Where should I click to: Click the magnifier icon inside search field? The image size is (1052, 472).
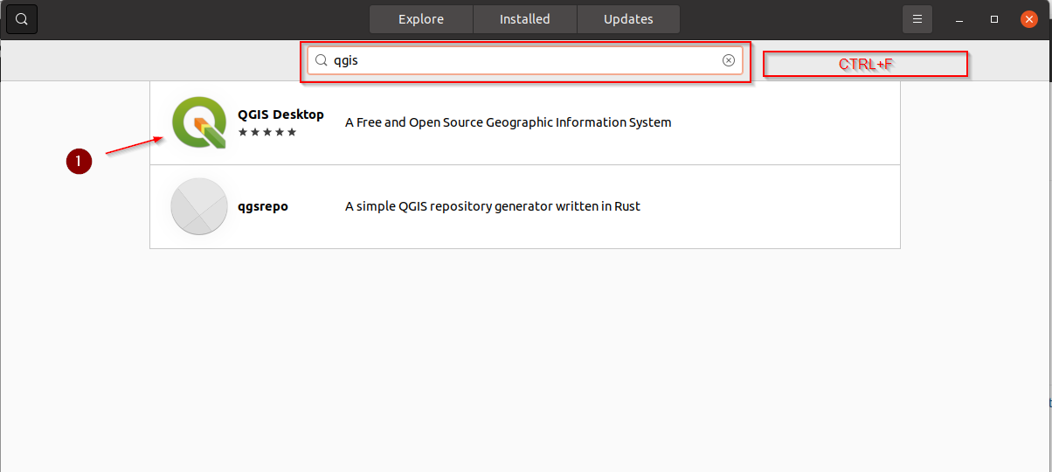[x=321, y=61]
